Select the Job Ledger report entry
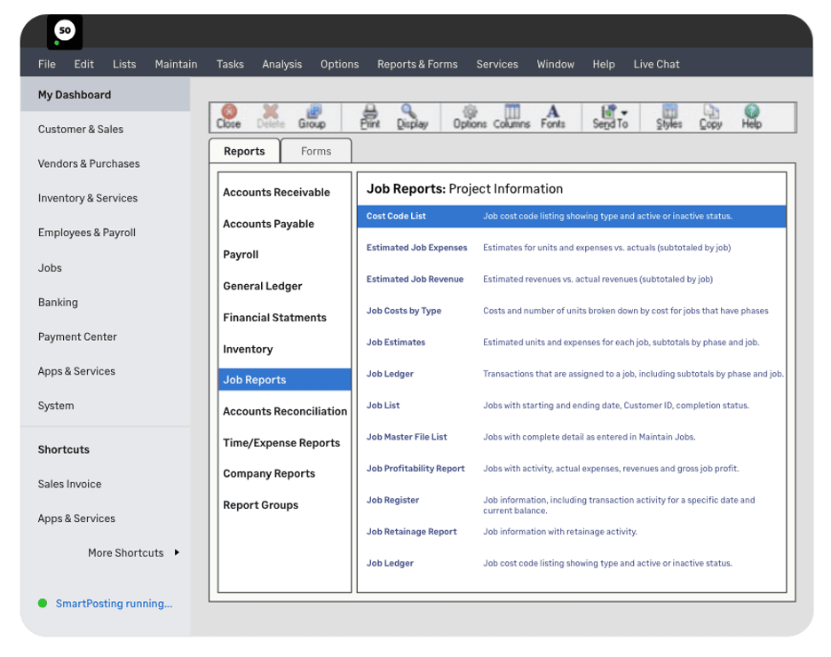Screen dimensions: 831x657 coord(389,374)
